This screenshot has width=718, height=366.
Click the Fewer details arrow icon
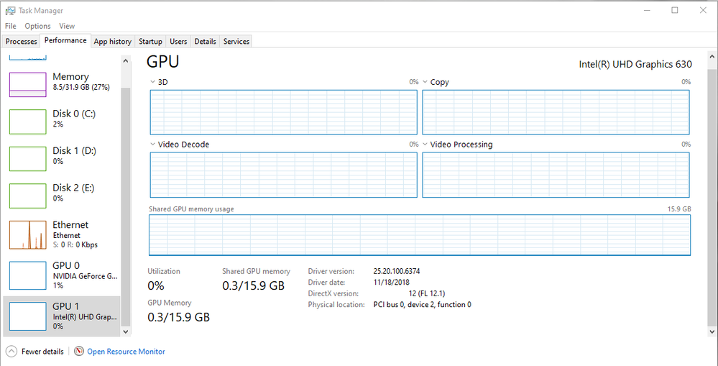[x=11, y=352]
